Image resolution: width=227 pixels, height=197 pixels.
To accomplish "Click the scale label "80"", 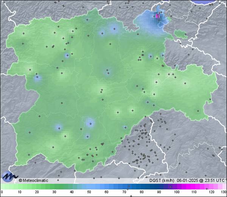I will click(x=141, y=192).
